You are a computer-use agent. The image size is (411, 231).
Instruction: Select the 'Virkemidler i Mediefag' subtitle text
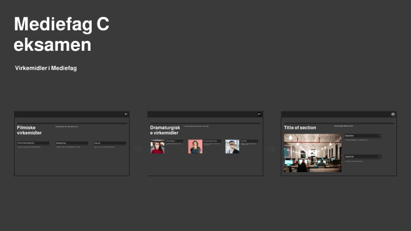click(46, 68)
